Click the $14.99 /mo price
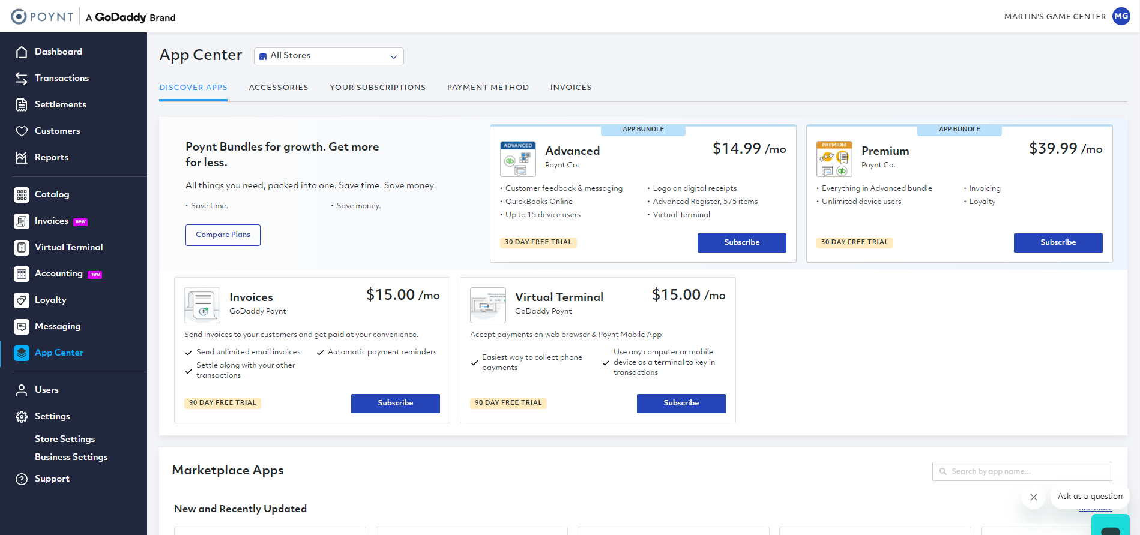This screenshot has height=535, width=1140. [x=749, y=149]
